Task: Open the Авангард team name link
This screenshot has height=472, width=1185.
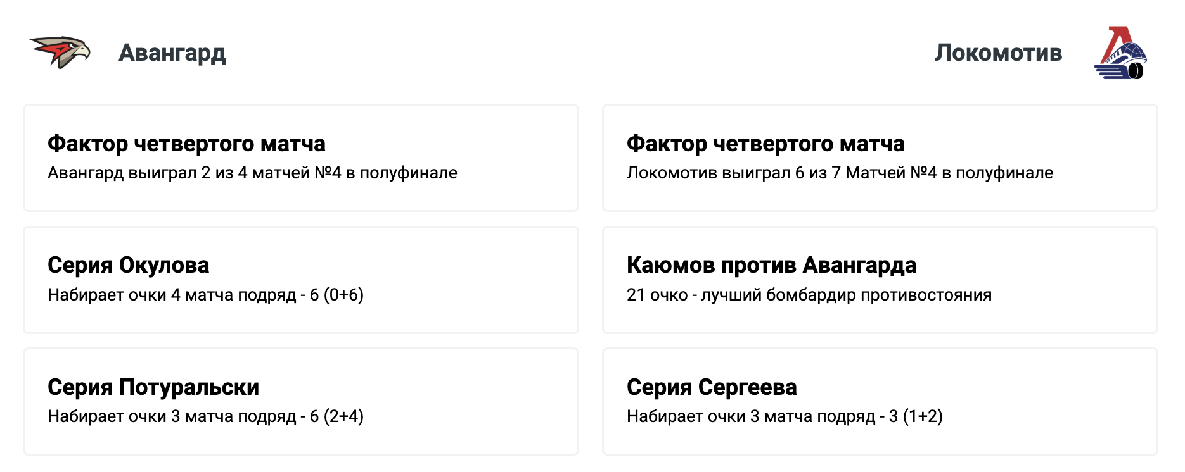Action: click(172, 53)
